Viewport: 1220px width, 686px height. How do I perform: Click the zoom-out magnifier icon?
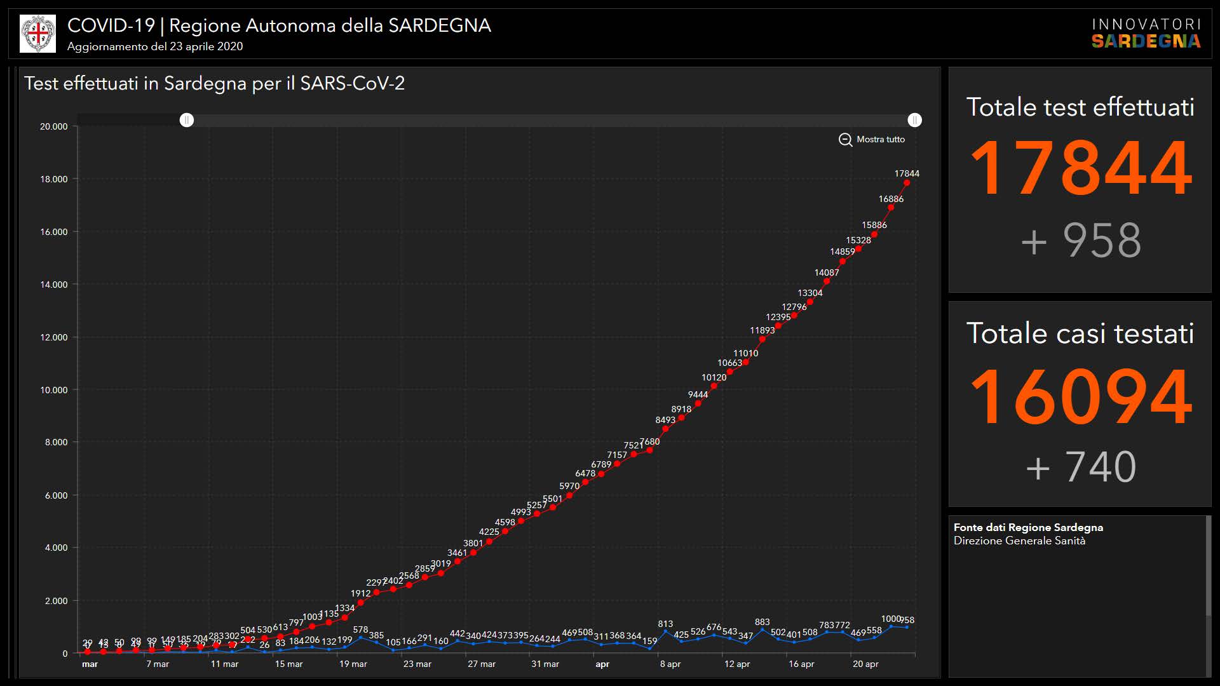coord(845,140)
